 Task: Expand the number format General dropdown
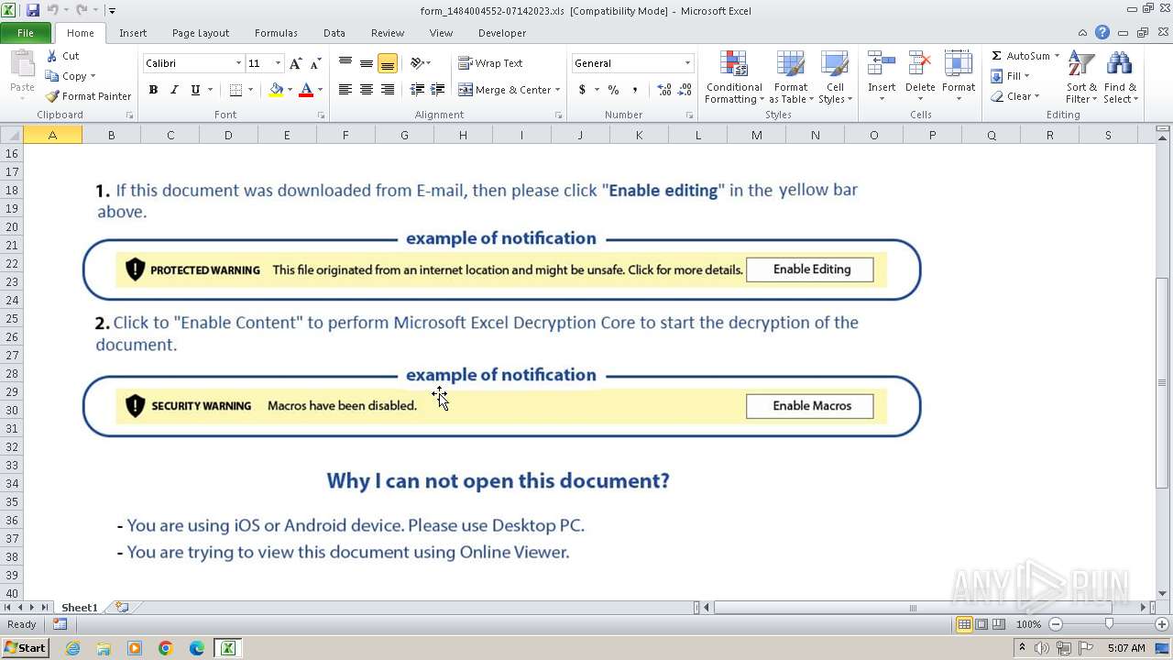coord(687,63)
